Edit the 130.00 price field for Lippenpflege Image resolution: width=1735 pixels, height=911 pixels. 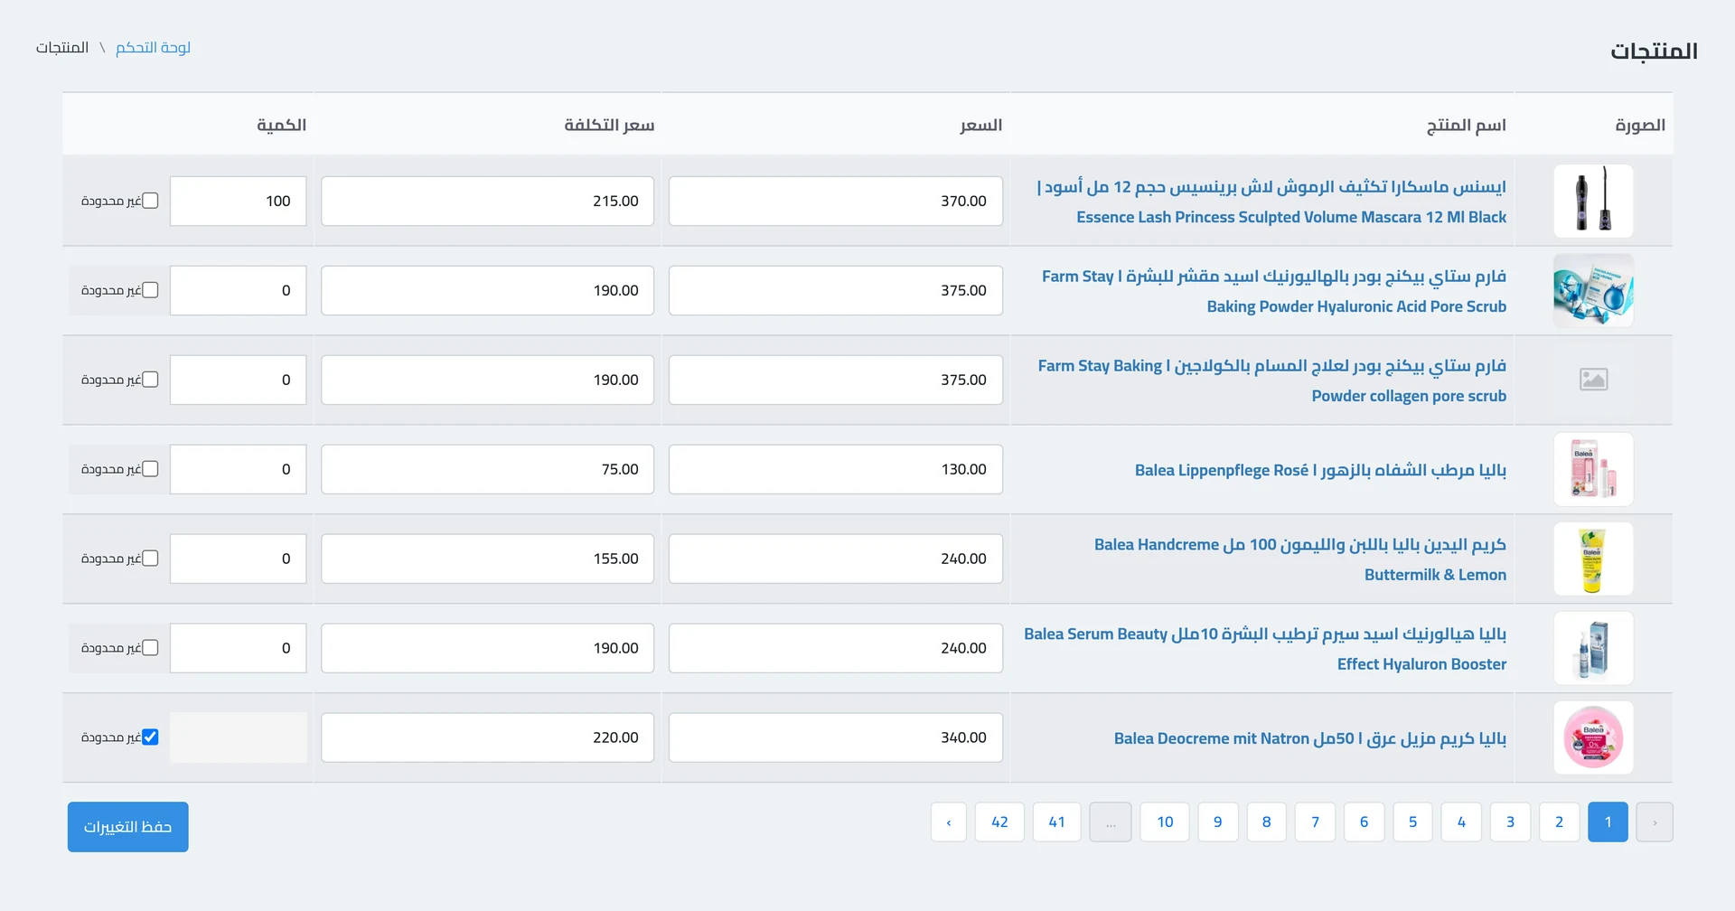pos(836,469)
